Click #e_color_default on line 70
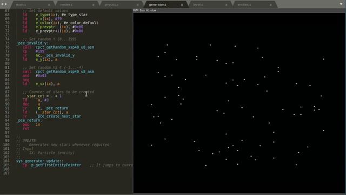 point(81,23)
